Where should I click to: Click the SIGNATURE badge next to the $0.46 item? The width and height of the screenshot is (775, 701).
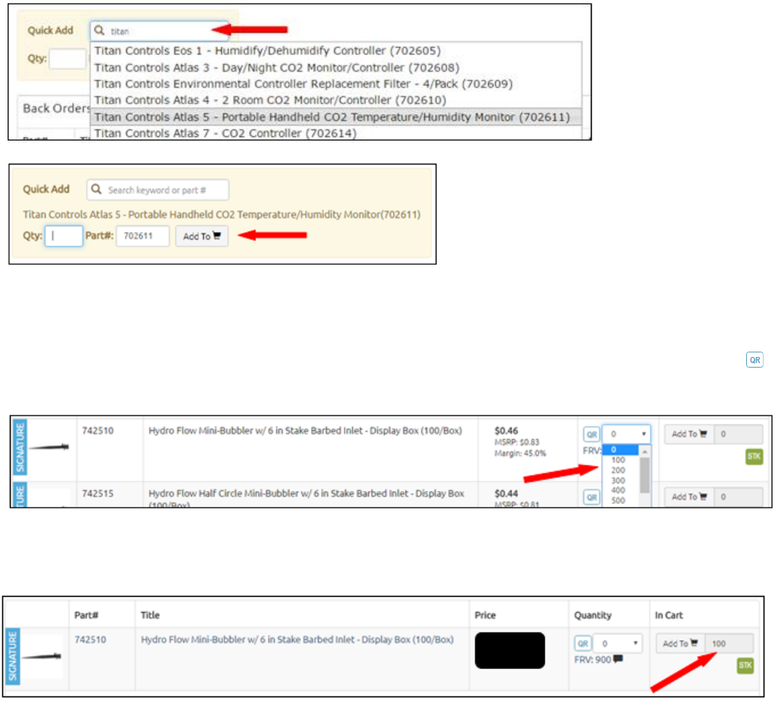tap(20, 448)
